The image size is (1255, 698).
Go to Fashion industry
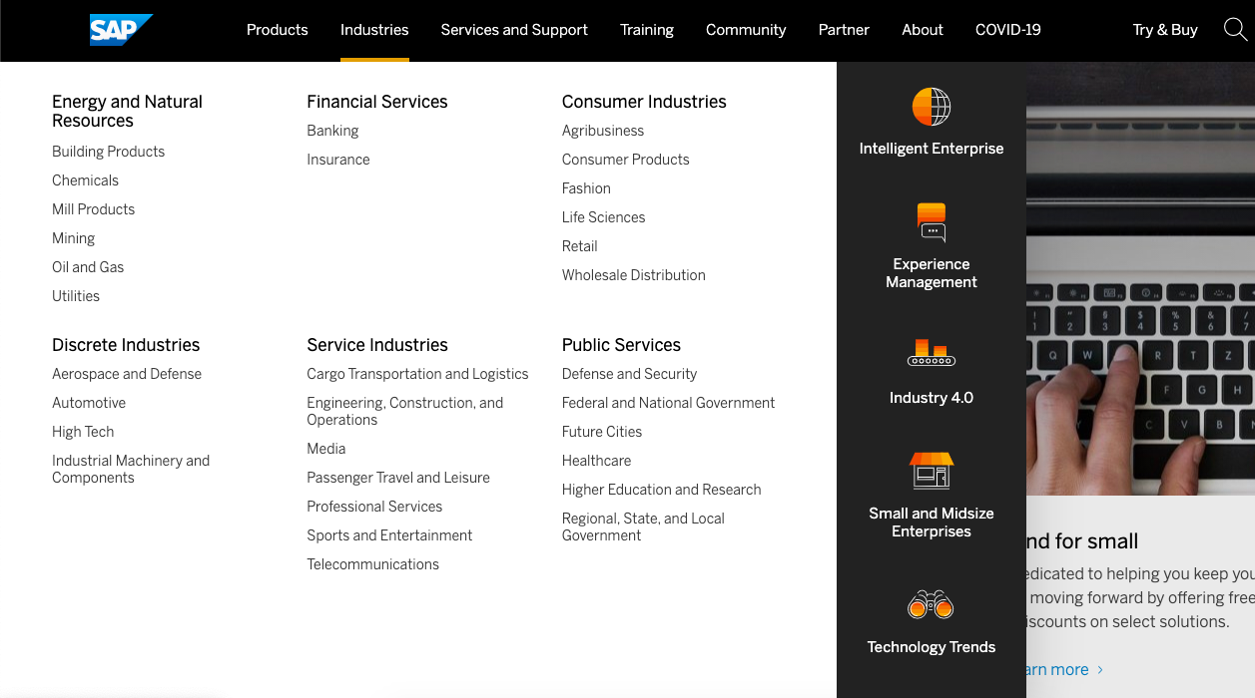pos(586,188)
